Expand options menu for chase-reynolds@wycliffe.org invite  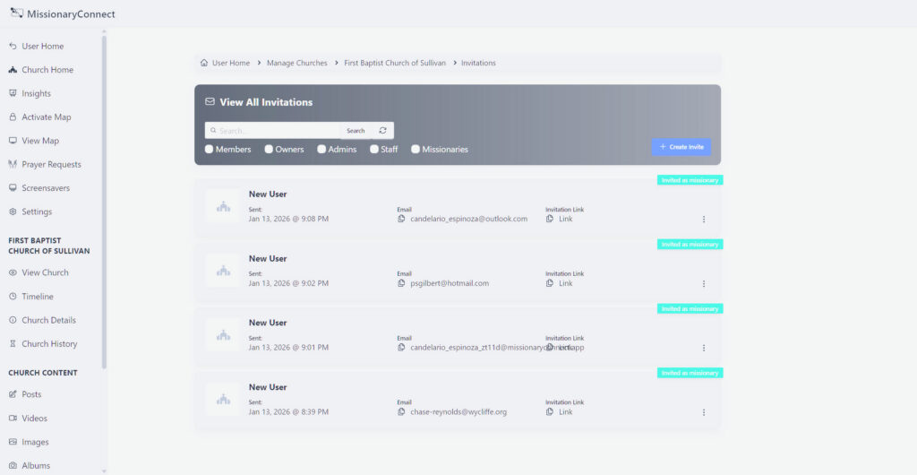point(704,413)
